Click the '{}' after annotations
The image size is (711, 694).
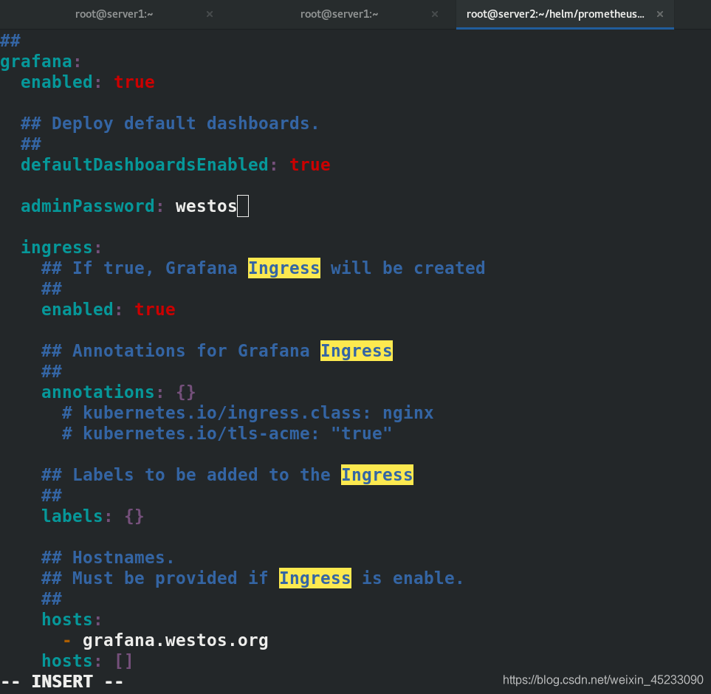click(186, 391)
